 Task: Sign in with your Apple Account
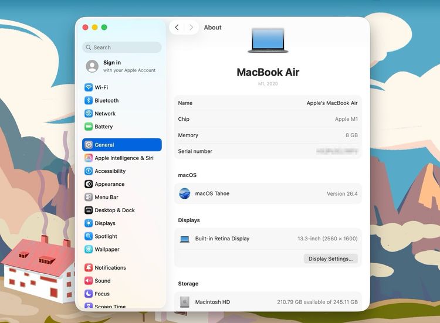(x=122, y=66)
